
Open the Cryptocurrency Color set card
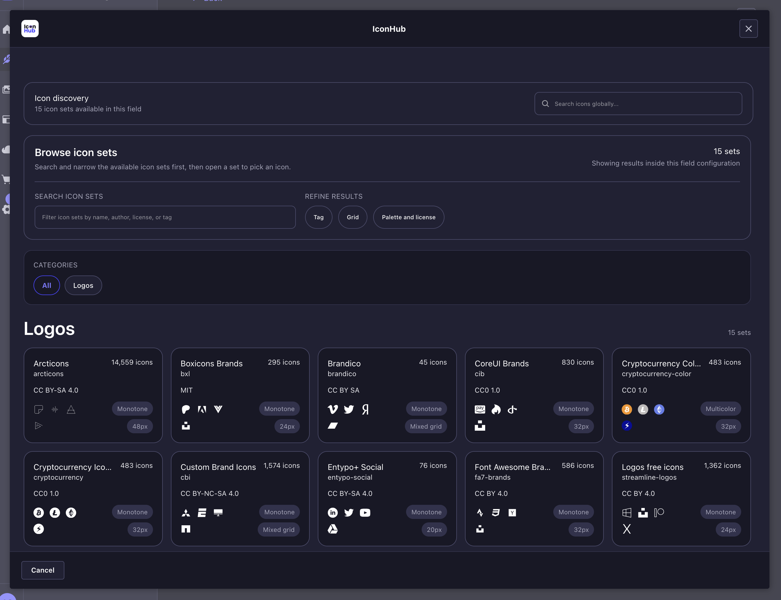[x=681, y=395]
